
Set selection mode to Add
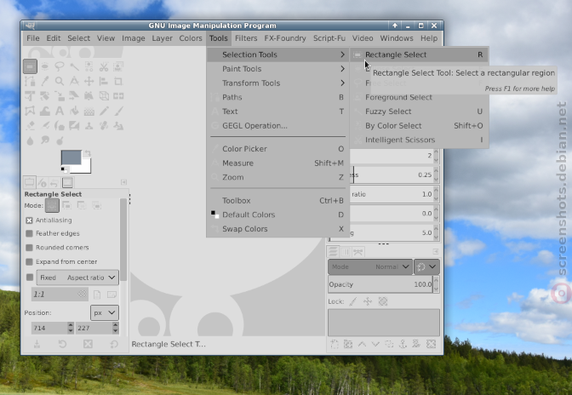(x=66, y=206)
